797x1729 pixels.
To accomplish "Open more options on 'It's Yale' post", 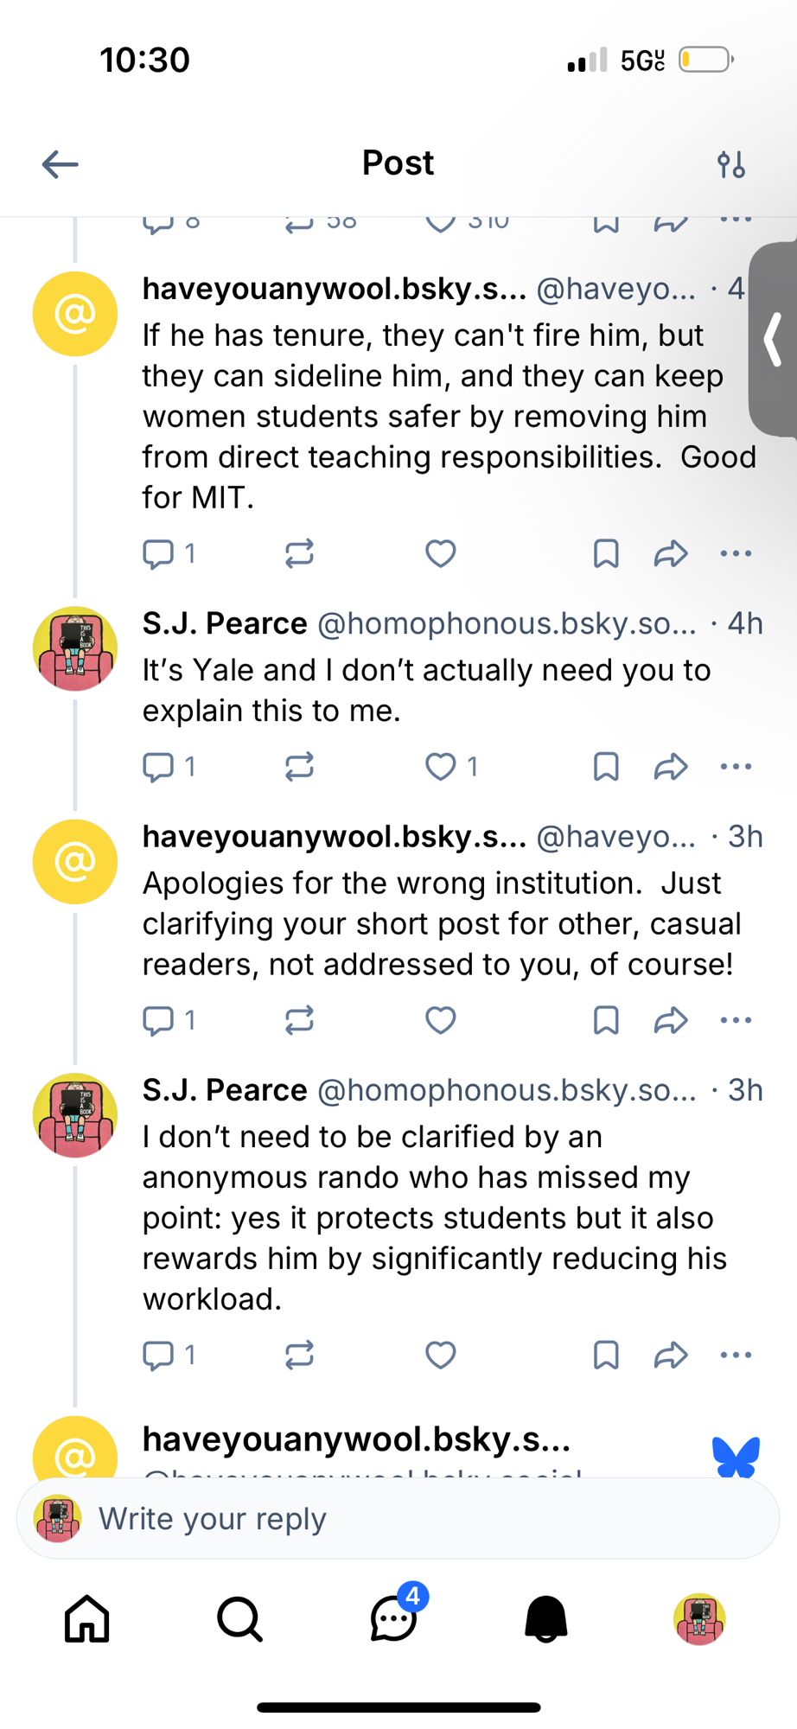I will [x=736, y=767].
